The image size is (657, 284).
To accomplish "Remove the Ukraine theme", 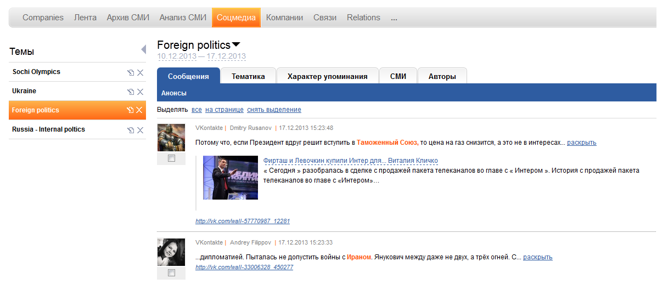I will 141,92.
